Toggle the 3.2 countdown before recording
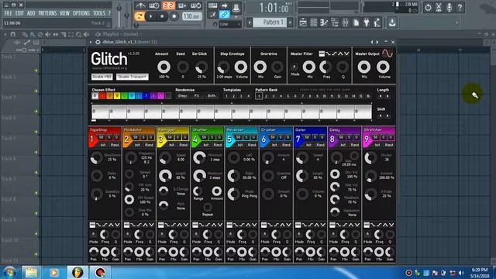This screenshot has height=279, width=496. [x=168, y=5]
